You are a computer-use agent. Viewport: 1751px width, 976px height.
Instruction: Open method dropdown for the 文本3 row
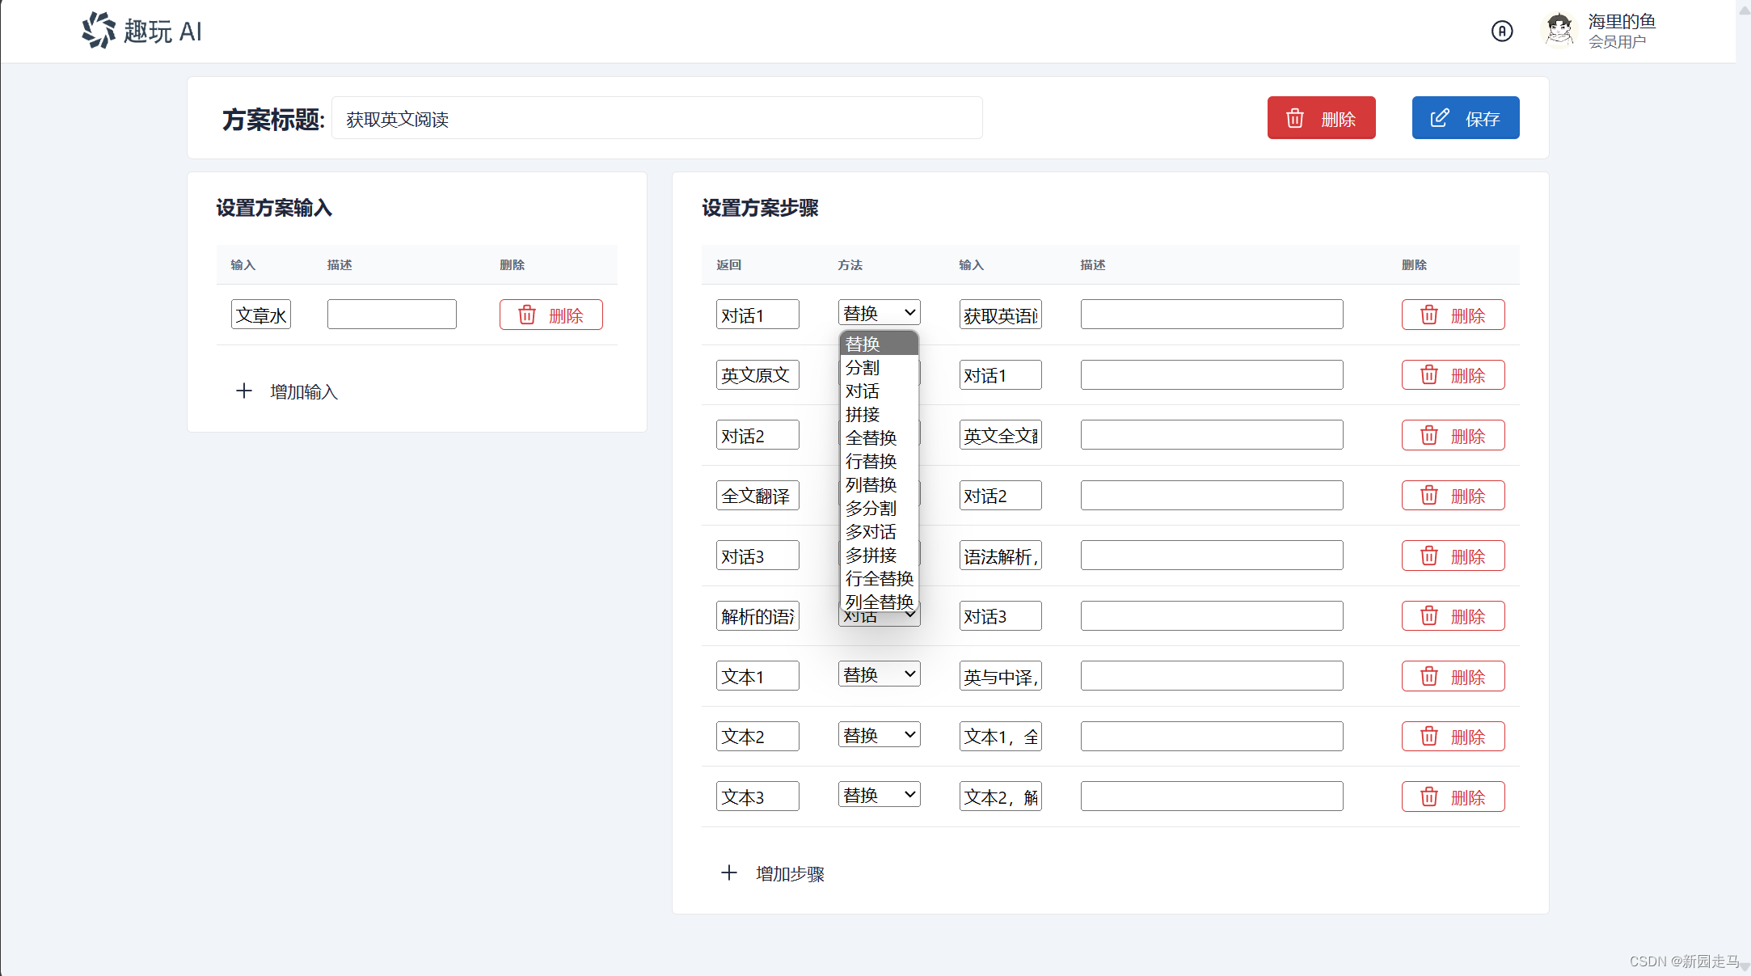tap(879, 795)
